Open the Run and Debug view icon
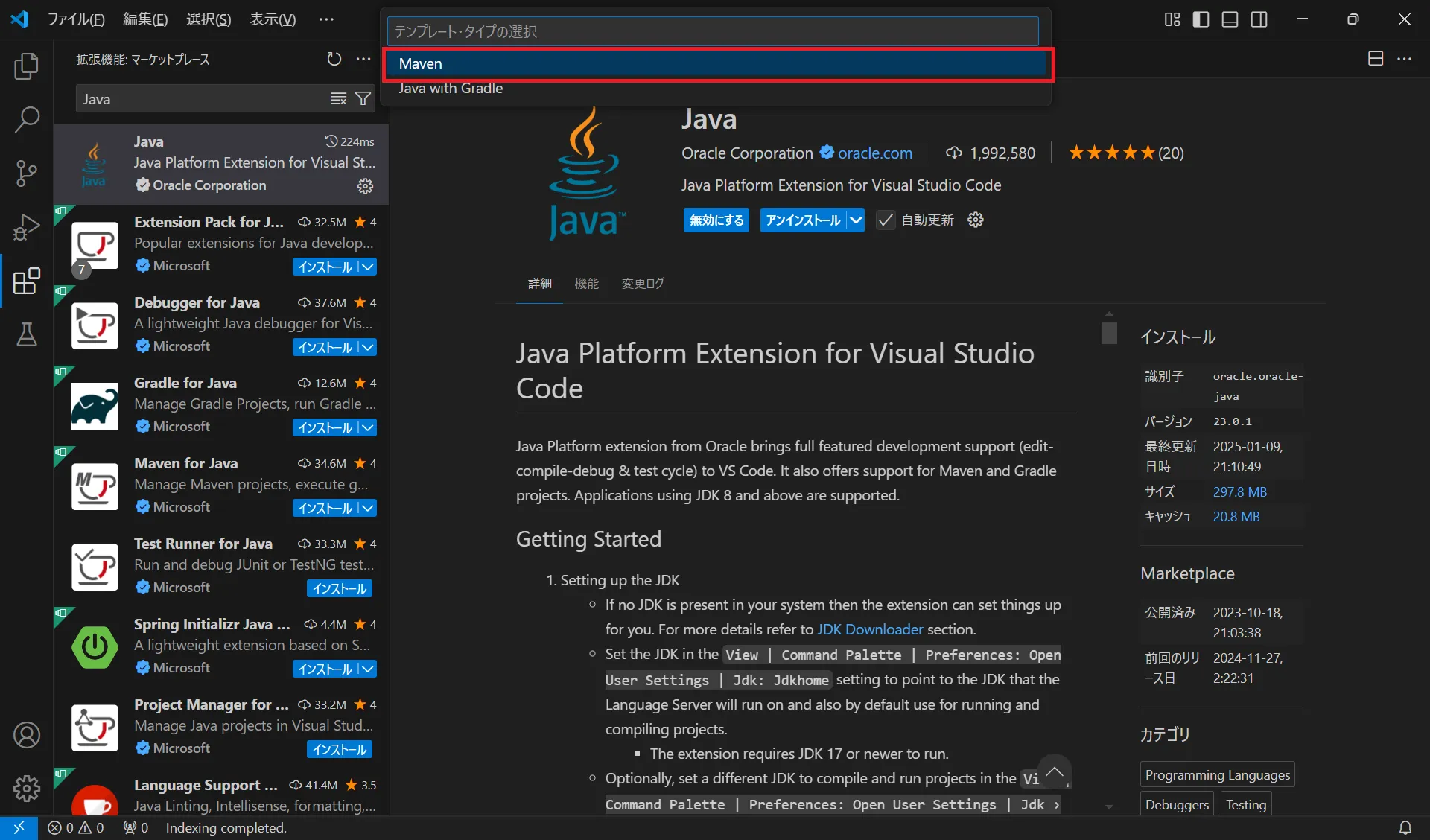1430x840 pixels. pos(27,226)
